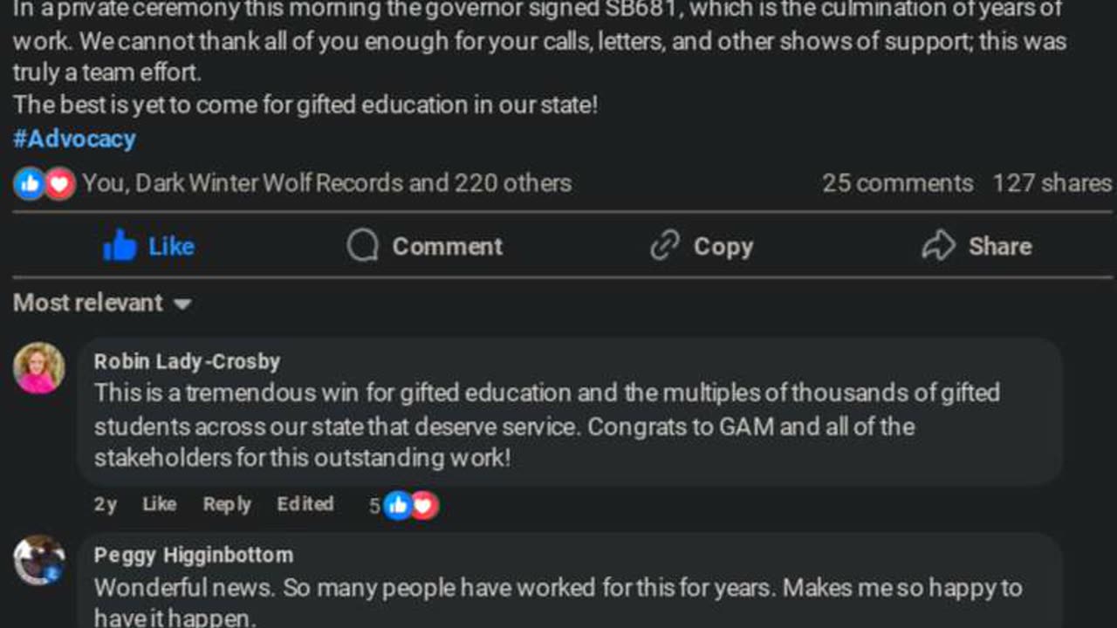Image resolution: width=1117 pixels, height=628 pixels.
Task: Click like reaction icon on Robin's comment
Action: point(398,505)
